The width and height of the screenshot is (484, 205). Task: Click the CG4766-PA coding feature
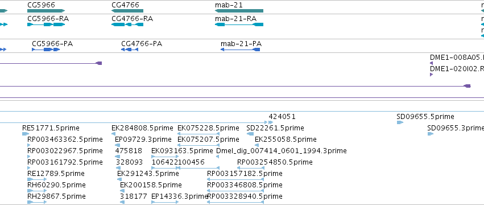(129, 50)
